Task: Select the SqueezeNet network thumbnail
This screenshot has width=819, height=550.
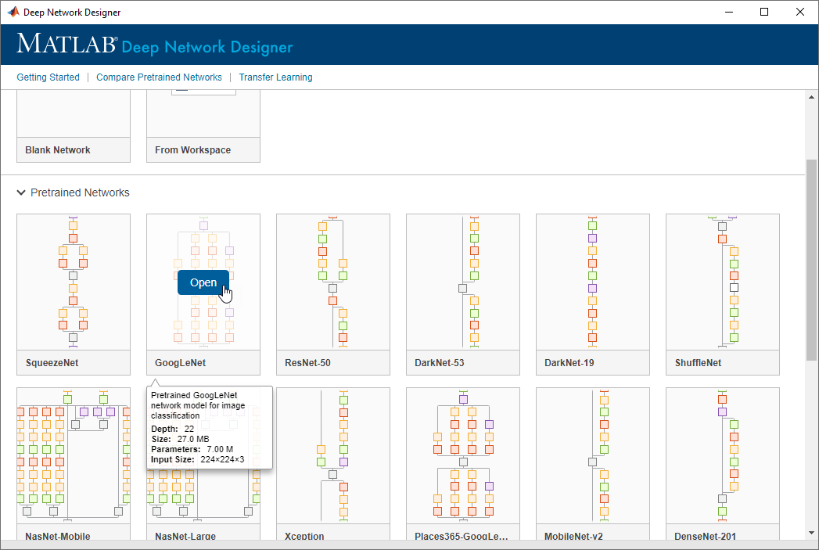Action: tap(74, 282)
